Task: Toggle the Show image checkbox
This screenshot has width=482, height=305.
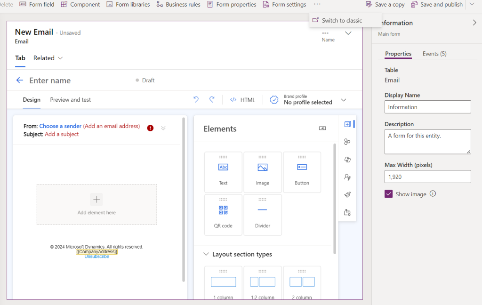Action: (388, 194)
